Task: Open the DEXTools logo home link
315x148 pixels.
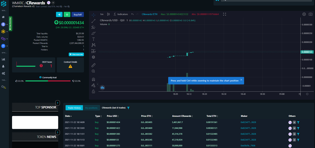Action: (4, 3)
